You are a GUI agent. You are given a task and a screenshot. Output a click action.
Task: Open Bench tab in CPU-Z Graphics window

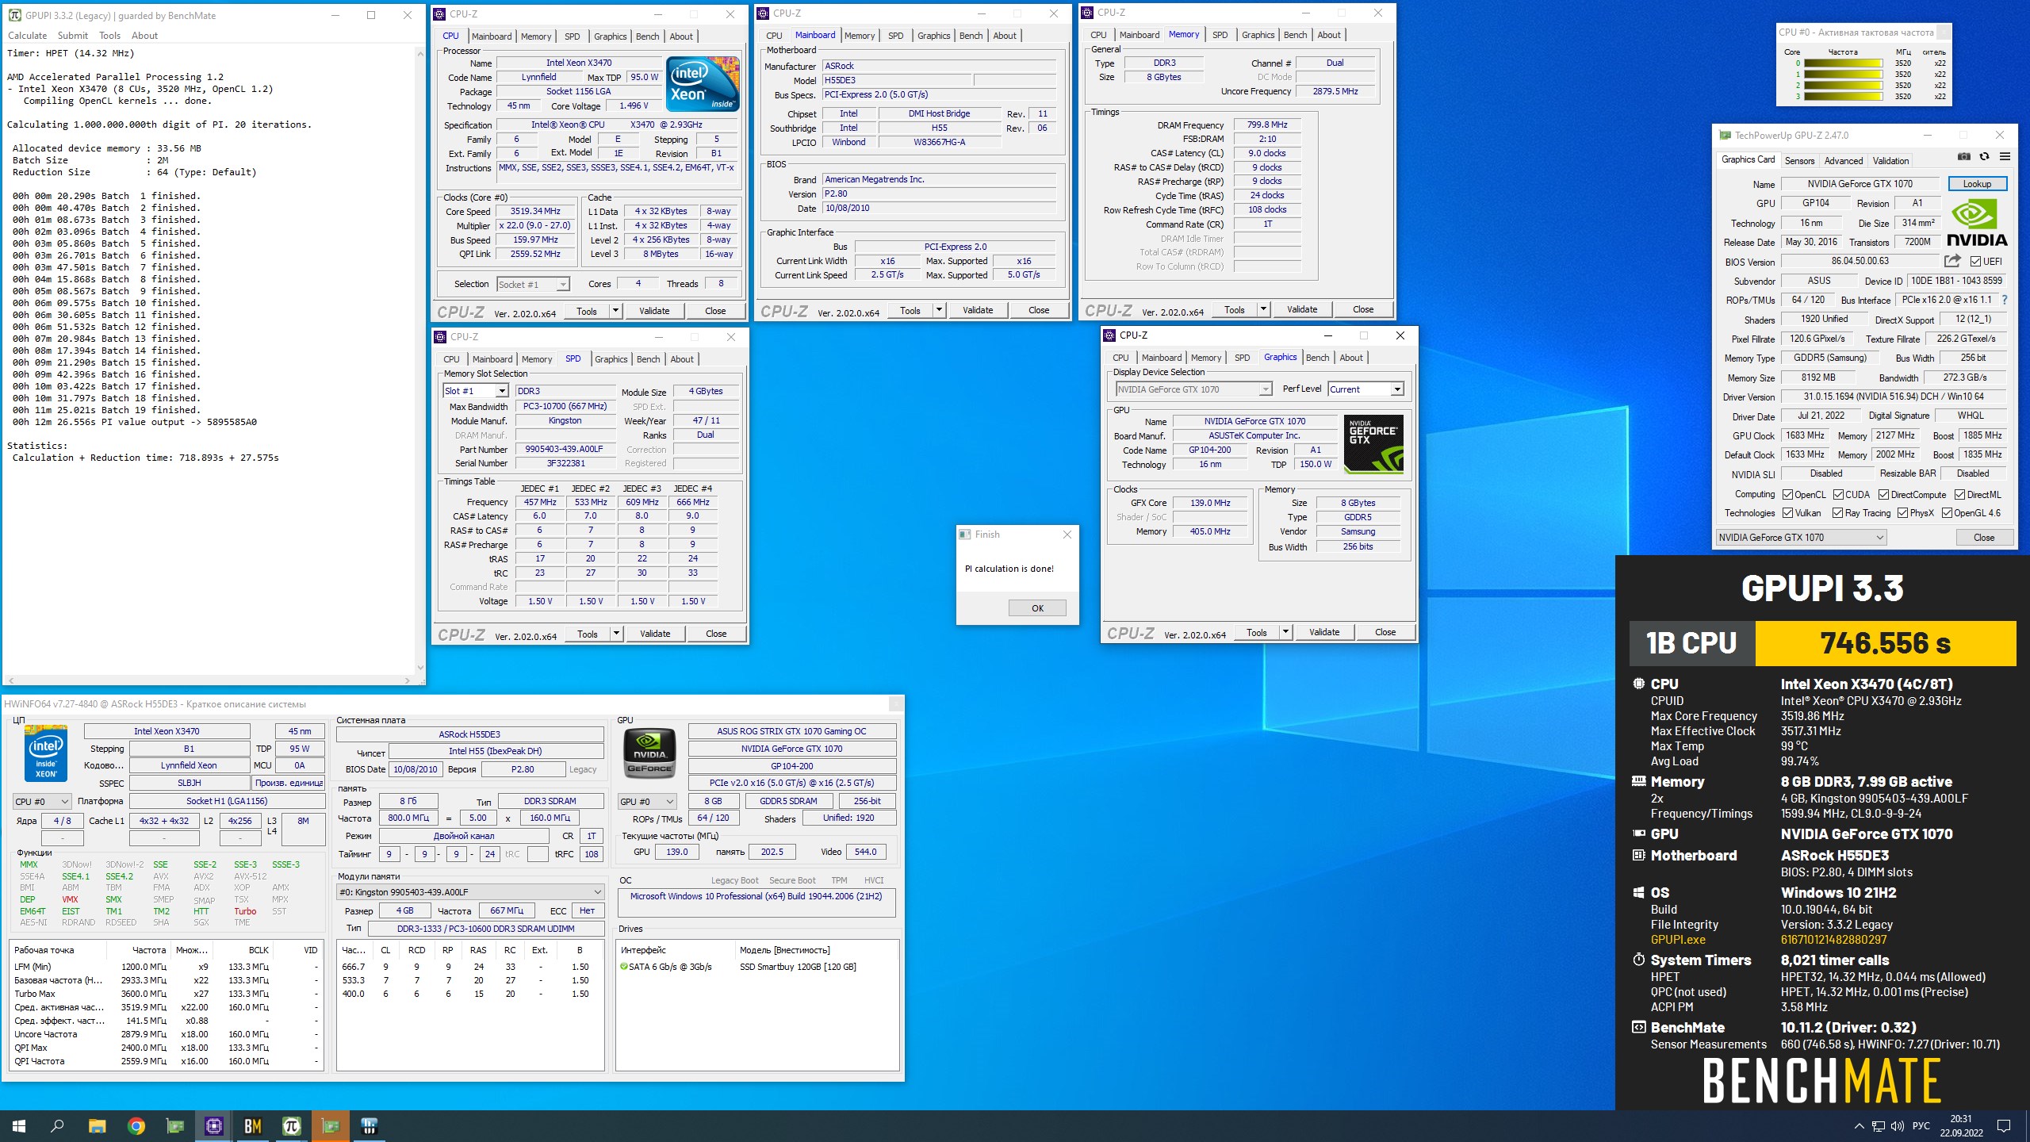pos(1317,358)
